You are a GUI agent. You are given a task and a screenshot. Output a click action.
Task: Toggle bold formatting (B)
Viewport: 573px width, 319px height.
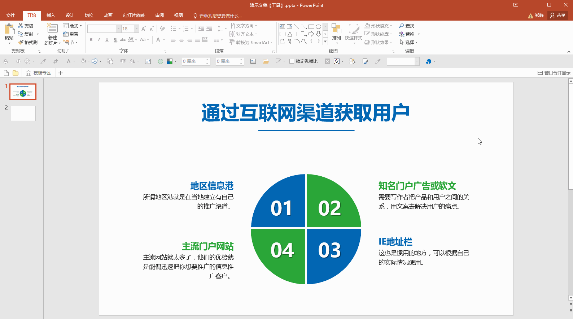tap(91, 40)
